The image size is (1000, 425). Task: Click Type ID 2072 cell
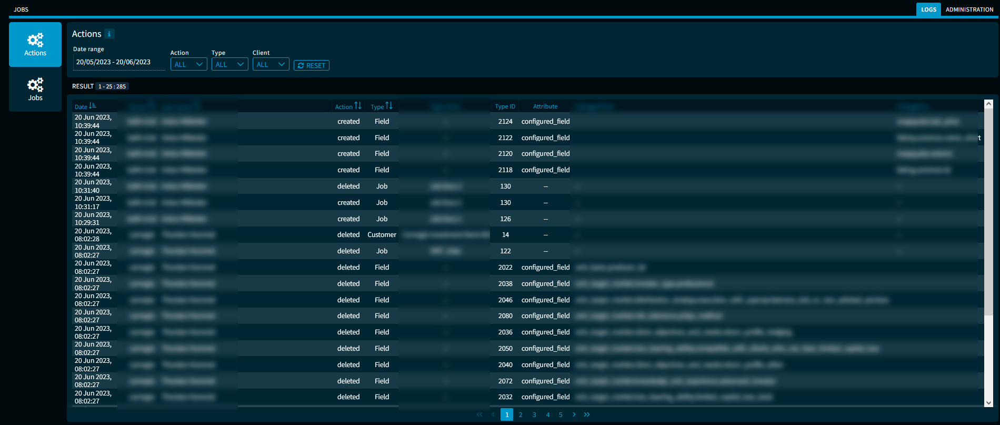(505, 381)
